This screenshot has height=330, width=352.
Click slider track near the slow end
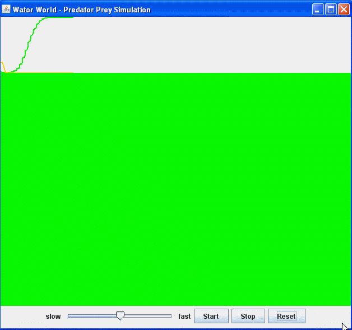coord(76,317)
